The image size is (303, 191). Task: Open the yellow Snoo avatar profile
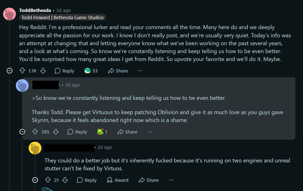[35, 148]
